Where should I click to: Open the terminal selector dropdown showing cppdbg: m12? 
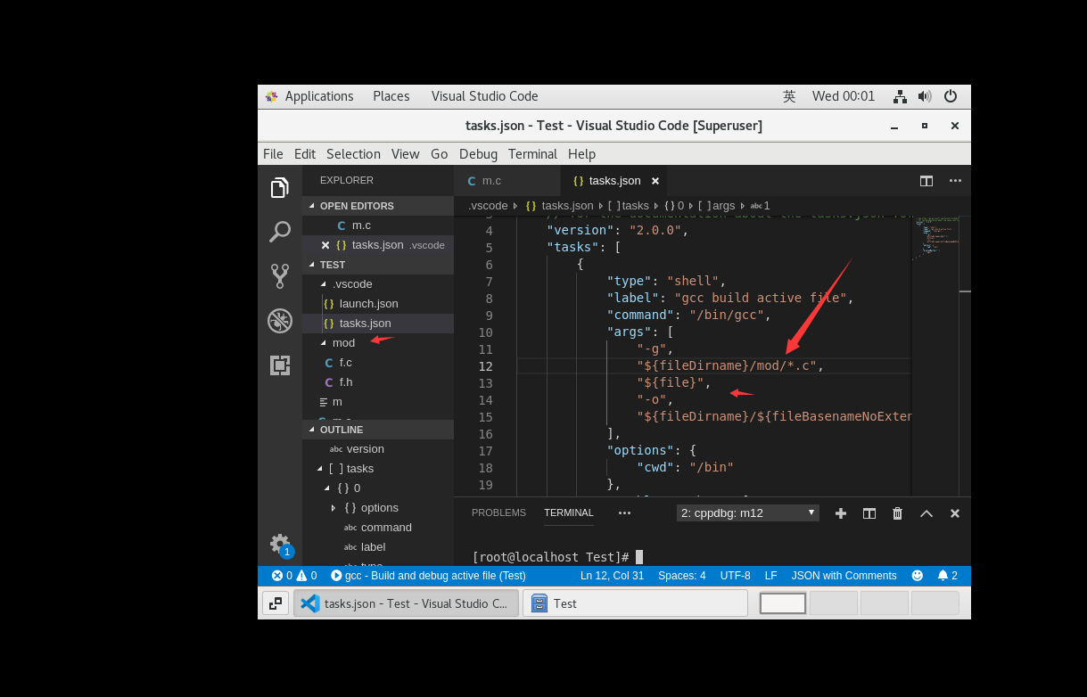(x=747, y=512)
